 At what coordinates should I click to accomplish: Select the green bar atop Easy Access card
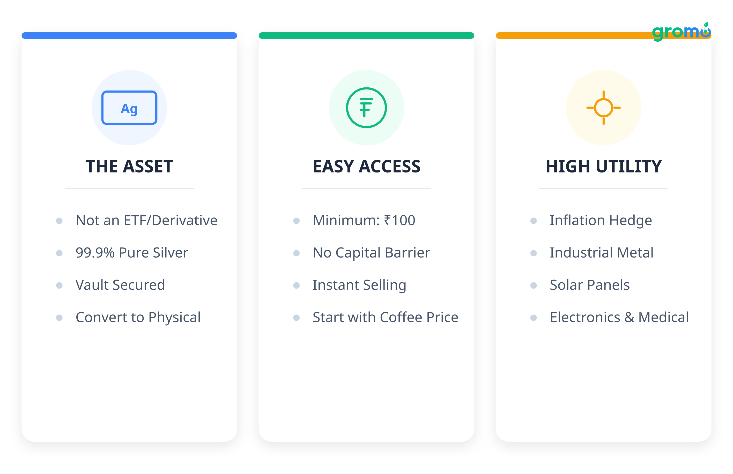pos(366,35)
